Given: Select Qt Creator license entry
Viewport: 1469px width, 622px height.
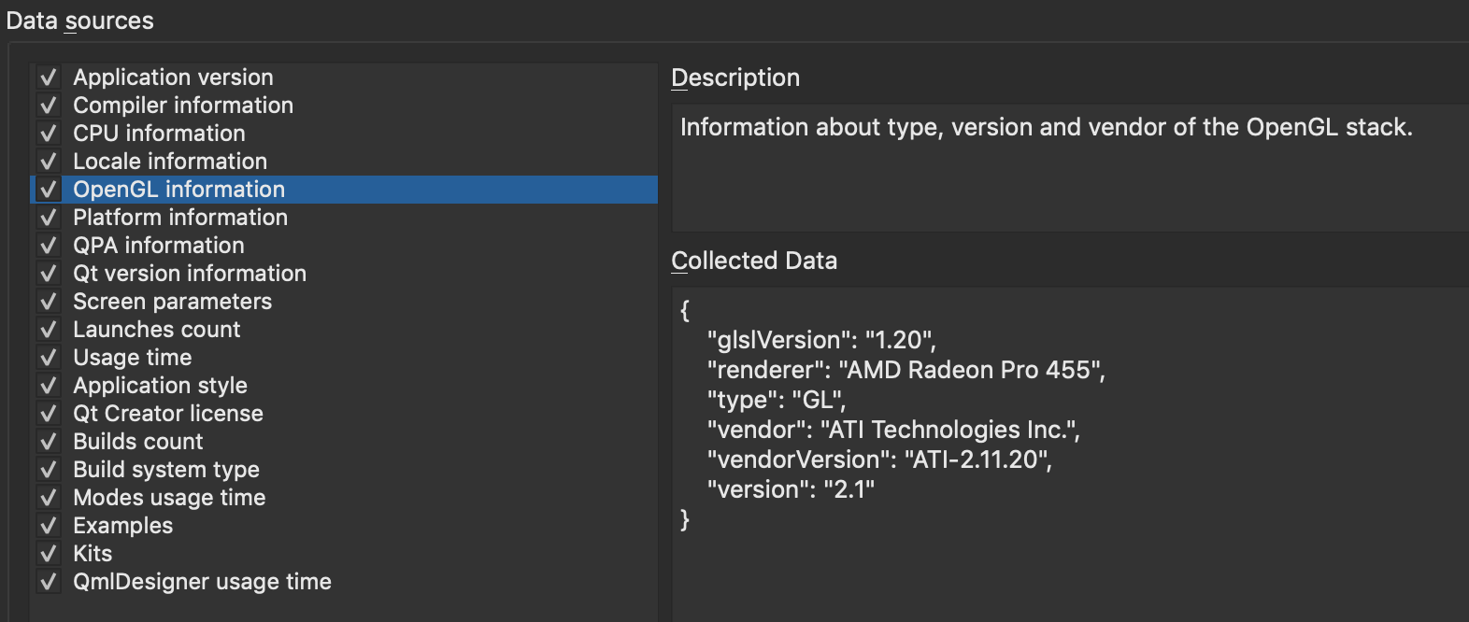Looking at the screenshot, I should (168, 414).
